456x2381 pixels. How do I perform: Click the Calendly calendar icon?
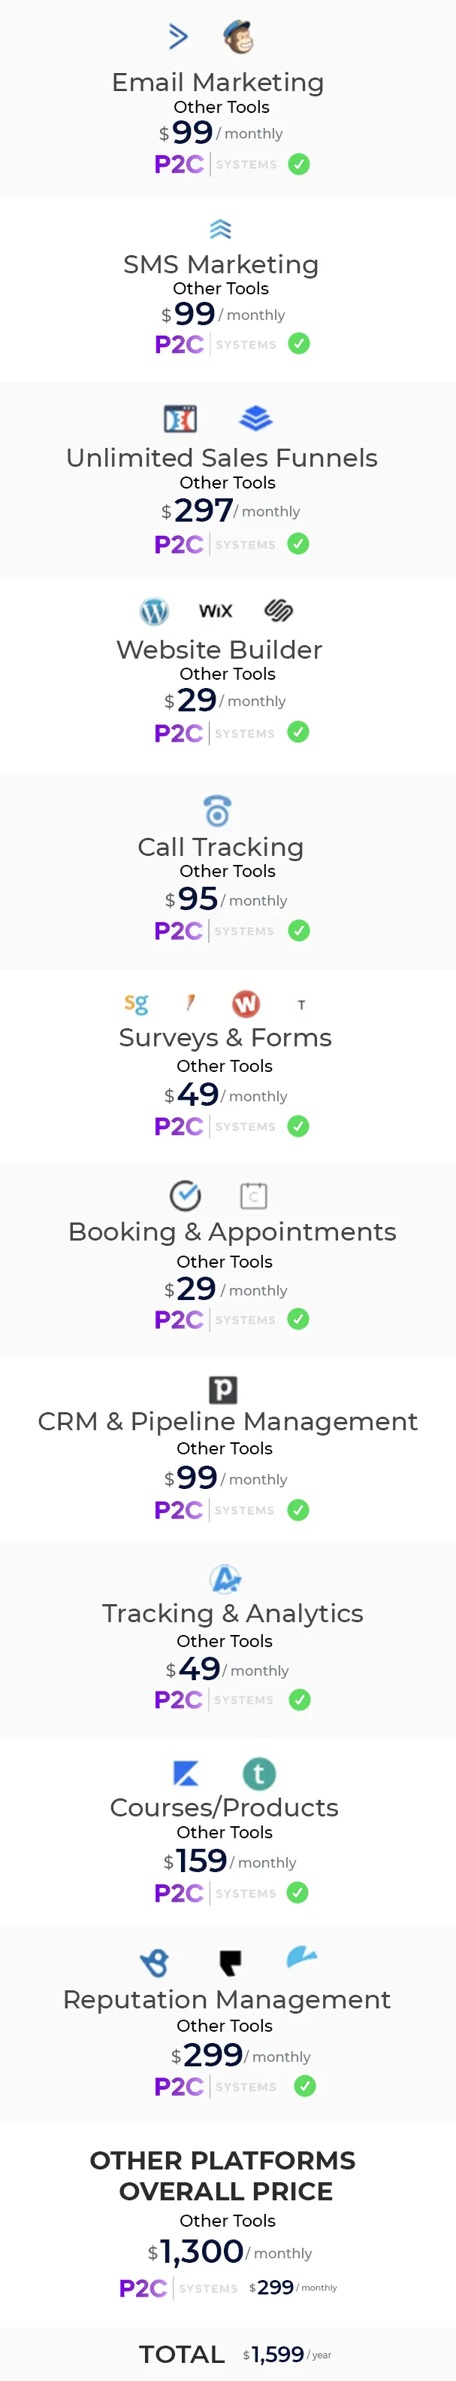(254, 1195)
